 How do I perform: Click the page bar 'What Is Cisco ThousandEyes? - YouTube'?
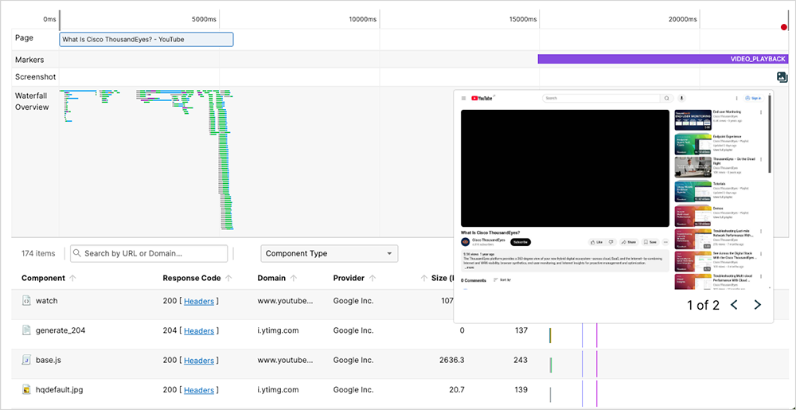[x=146, y=40]
